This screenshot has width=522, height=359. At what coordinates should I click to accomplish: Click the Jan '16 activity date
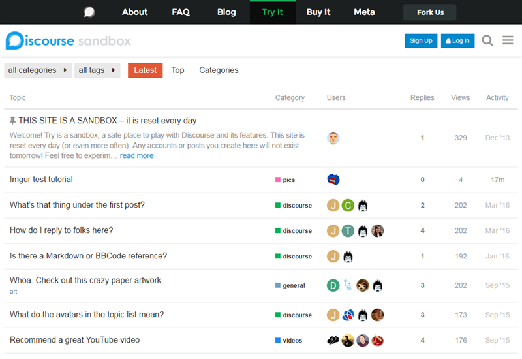[497, 257]
